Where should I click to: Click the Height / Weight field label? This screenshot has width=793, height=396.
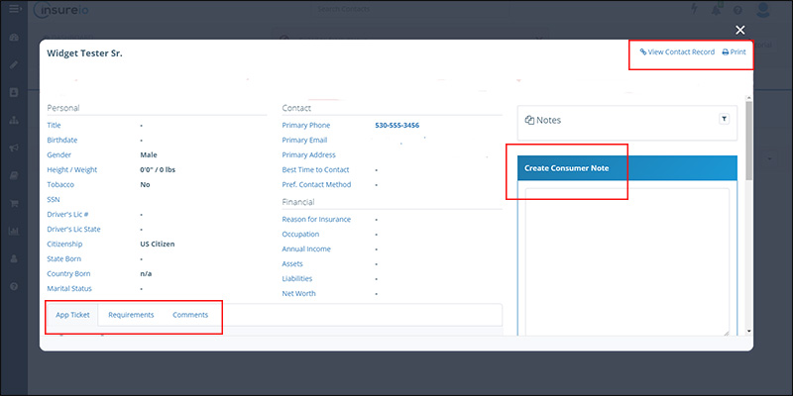pyautogui.click(x=71, y=169)
